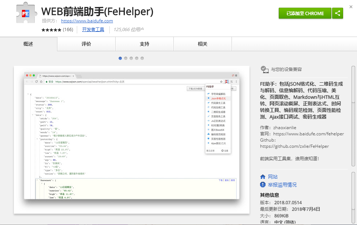Open the 举报滥用情况 link
357x225 pixels.
282,185
